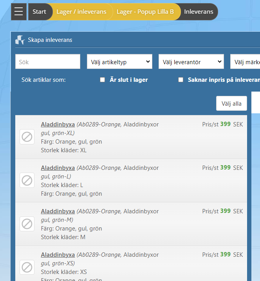This screenshot has width=260, height=281.
Task: Open Aladdinbyxa link for grön-M
Action: click(58, 211)
